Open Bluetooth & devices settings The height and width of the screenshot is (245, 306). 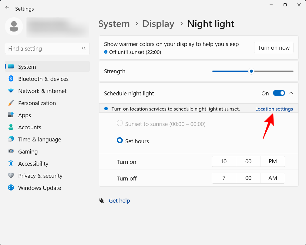43,79
